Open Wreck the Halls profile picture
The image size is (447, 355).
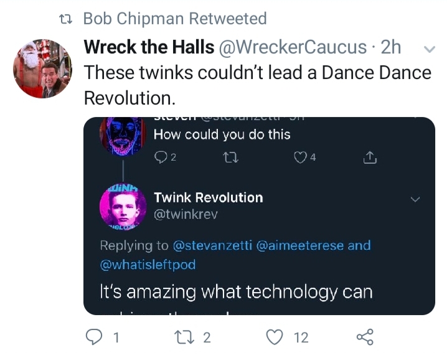(43, 69)
